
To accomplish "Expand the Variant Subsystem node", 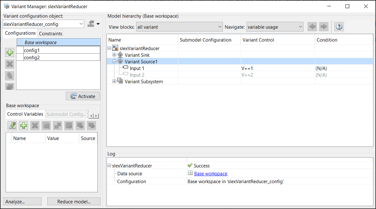I will point(114,82).
